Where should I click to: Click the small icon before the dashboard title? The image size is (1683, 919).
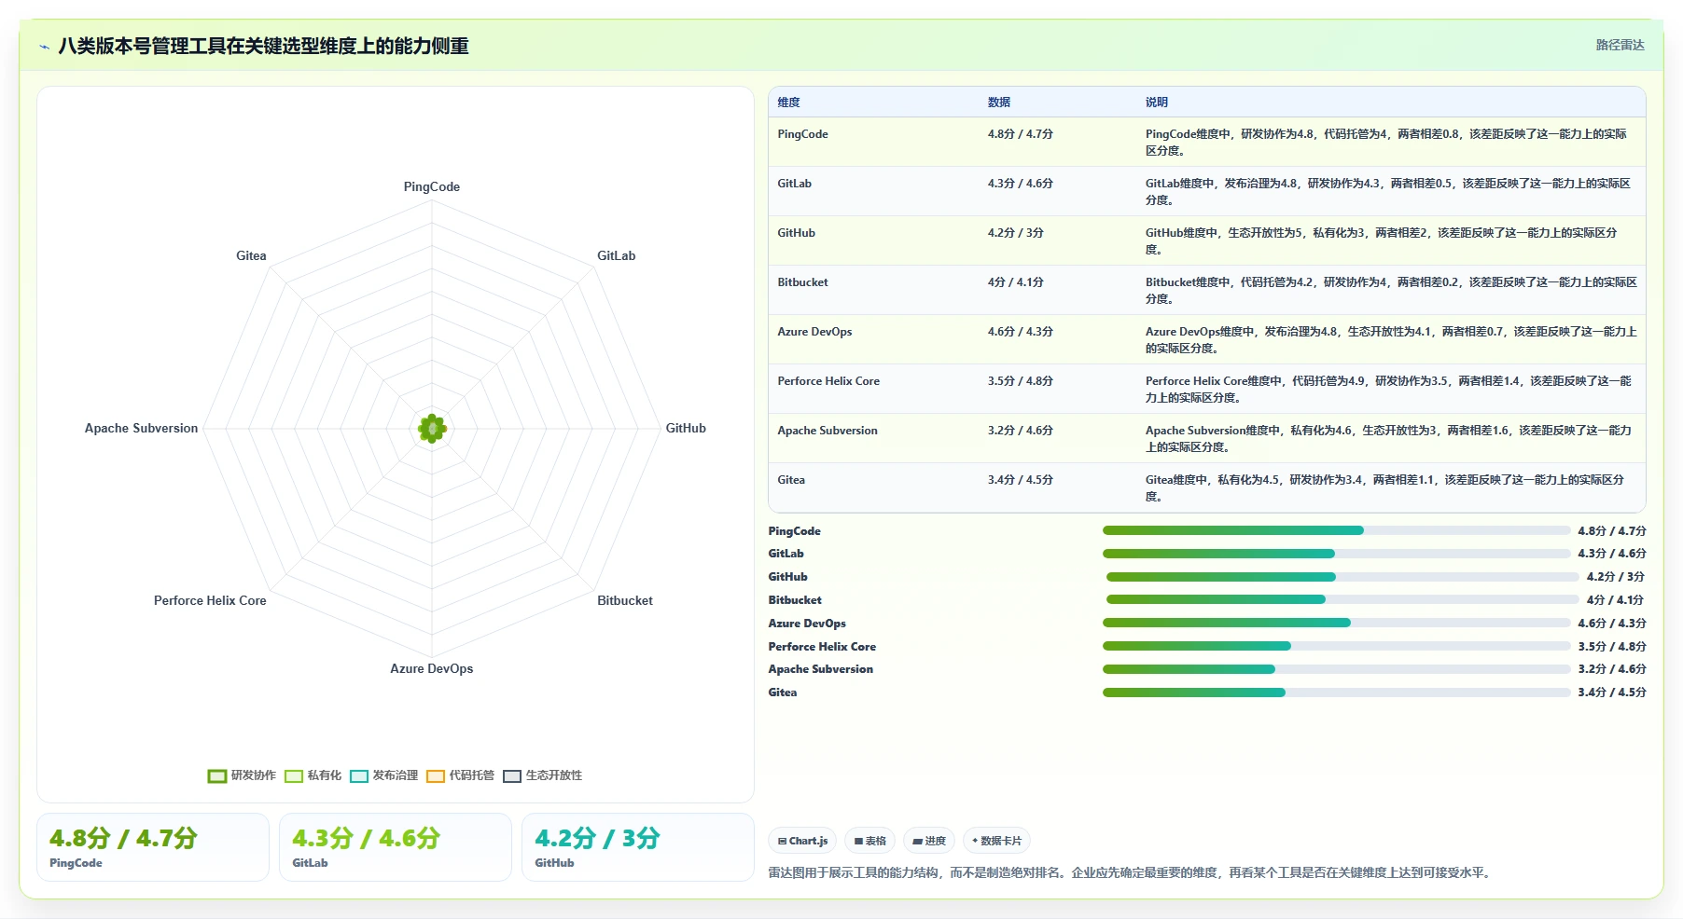(x=44, y=47)
